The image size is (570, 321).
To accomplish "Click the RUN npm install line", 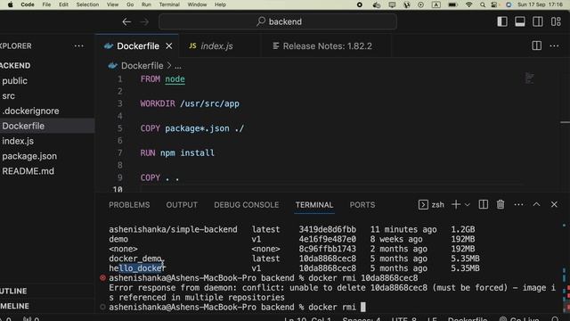I will (177, 152).
